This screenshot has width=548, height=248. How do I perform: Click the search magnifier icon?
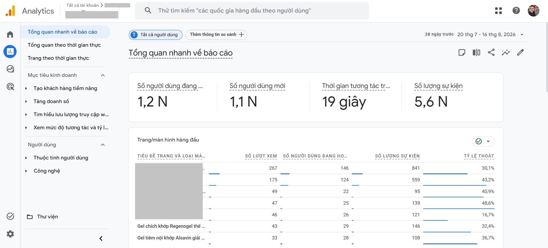point(148,11)
